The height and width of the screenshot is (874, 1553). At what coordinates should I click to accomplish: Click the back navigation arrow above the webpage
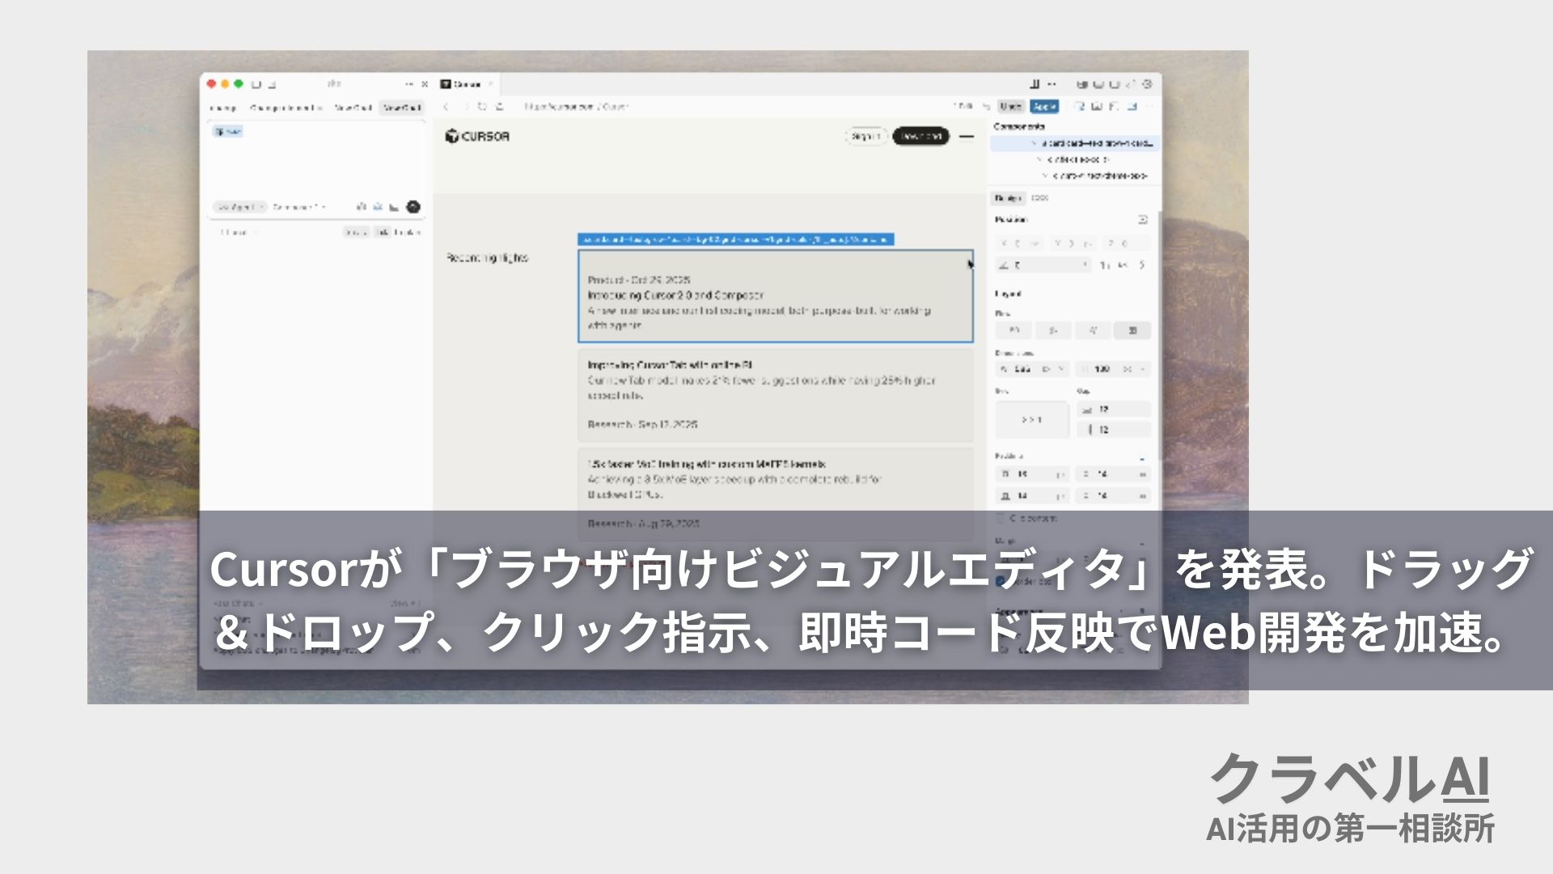click(x=446, y=106)
